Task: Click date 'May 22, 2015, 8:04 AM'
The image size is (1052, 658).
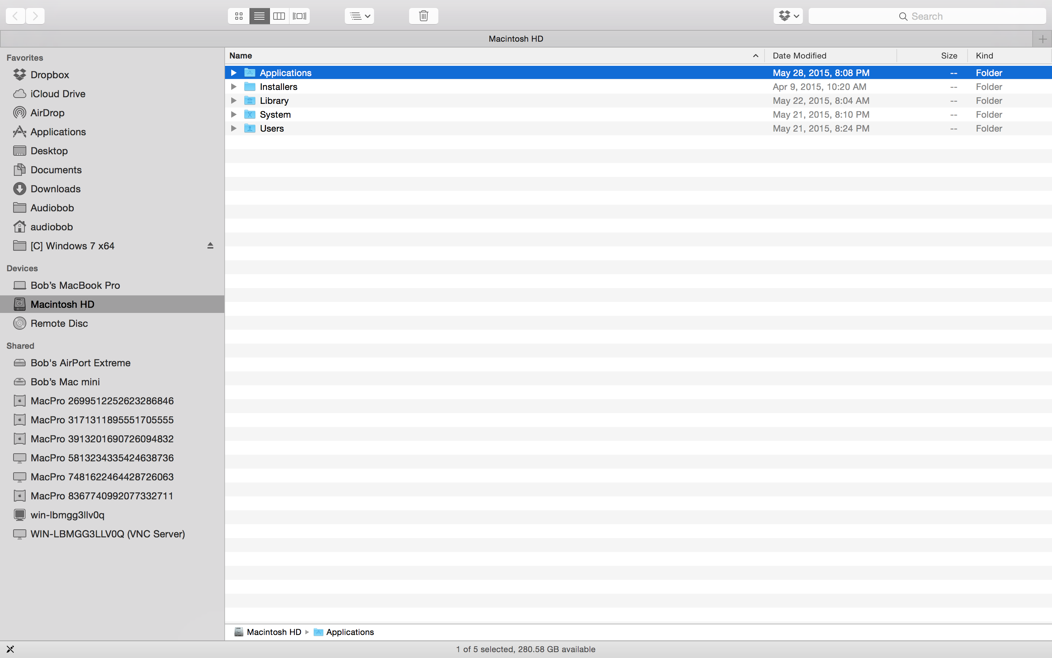Action: pos(821,101)
